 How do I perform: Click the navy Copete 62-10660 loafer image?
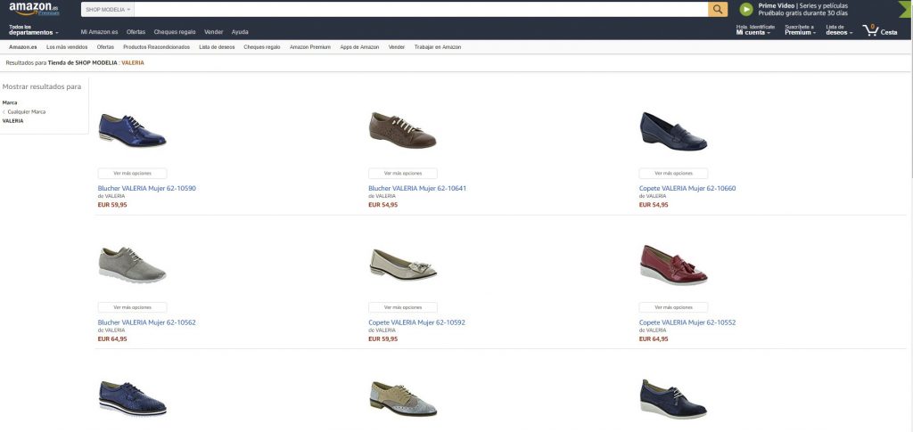point(674,132)
